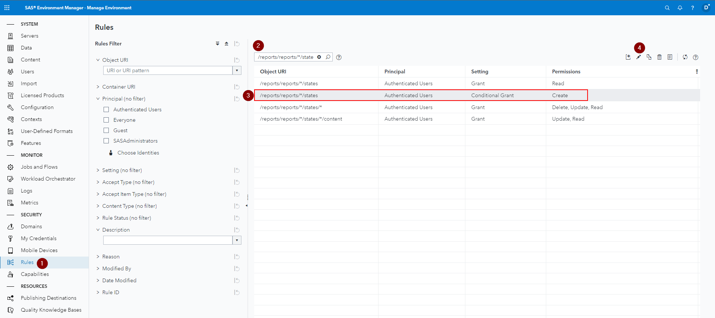Check the Authenticated Users principal filter
This screenshot has width=715, height=318.
click(106, 109)
